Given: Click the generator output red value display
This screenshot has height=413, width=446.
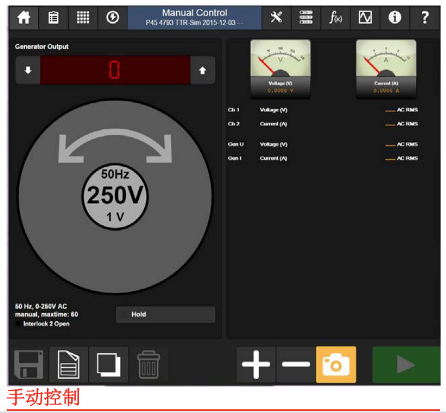Looking at the screenshot, I should (115, 71).
